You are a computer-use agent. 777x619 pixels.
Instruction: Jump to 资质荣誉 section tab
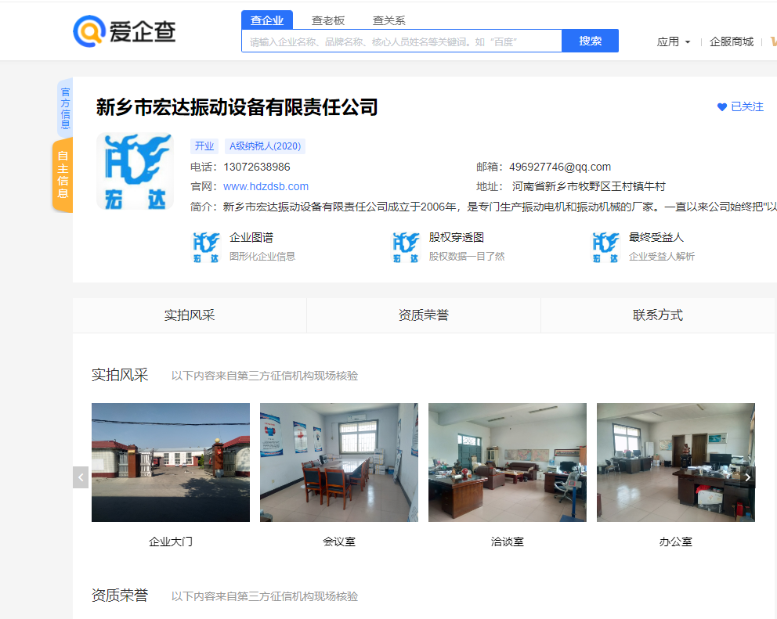[423, 315]
